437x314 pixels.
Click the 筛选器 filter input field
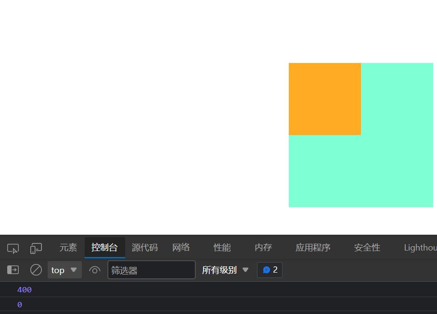tap(151, 270)
